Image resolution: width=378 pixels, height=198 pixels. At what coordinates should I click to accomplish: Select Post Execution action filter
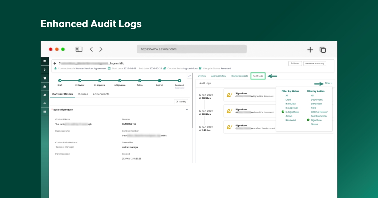click(319, 116)
